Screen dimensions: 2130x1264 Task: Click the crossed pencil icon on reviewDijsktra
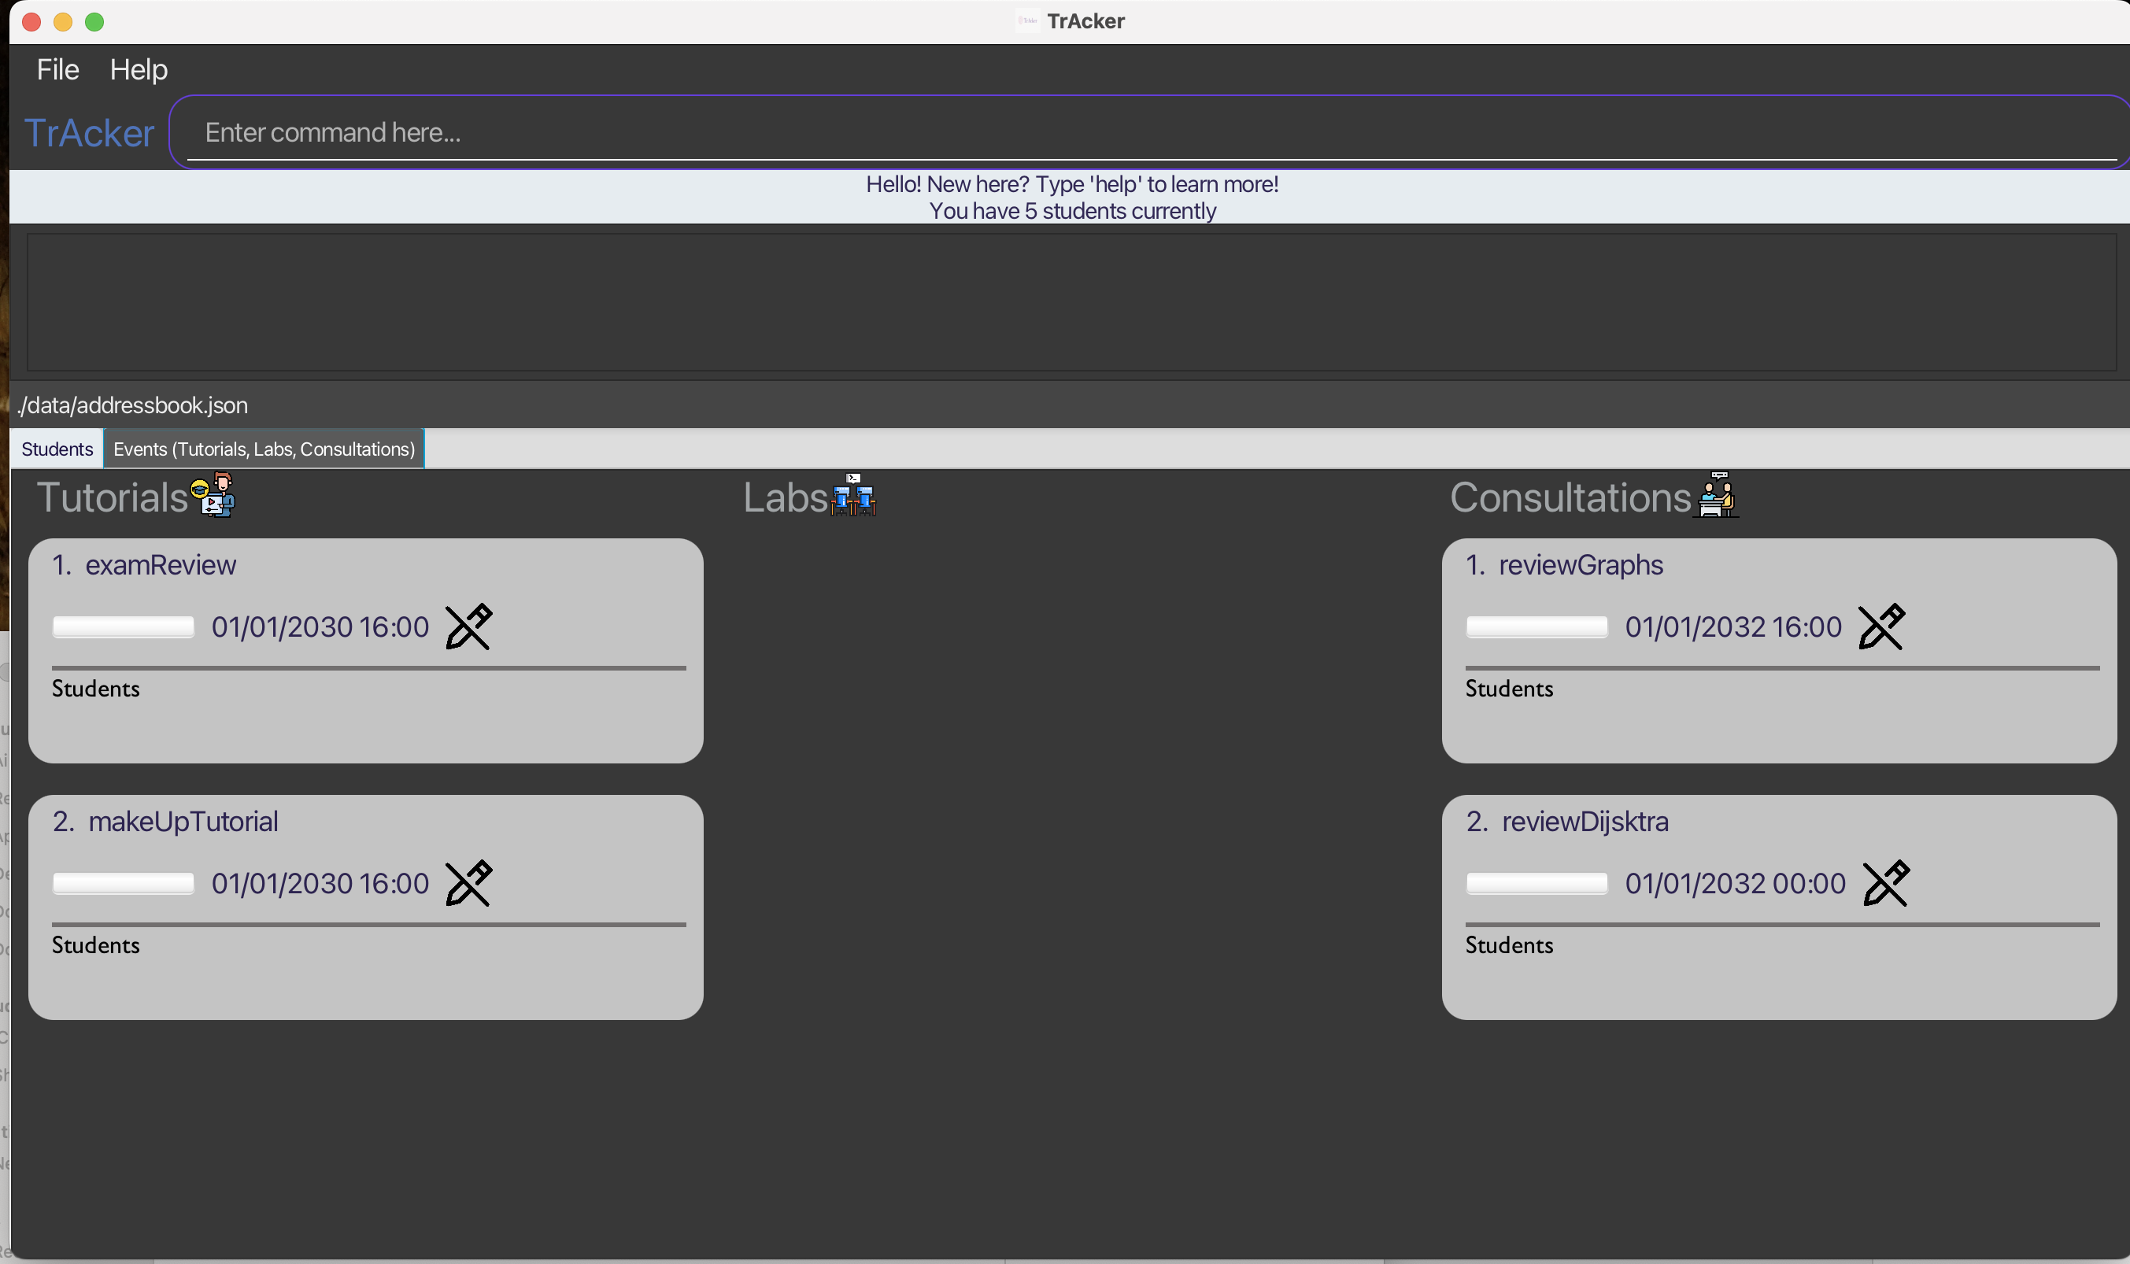1885,883
